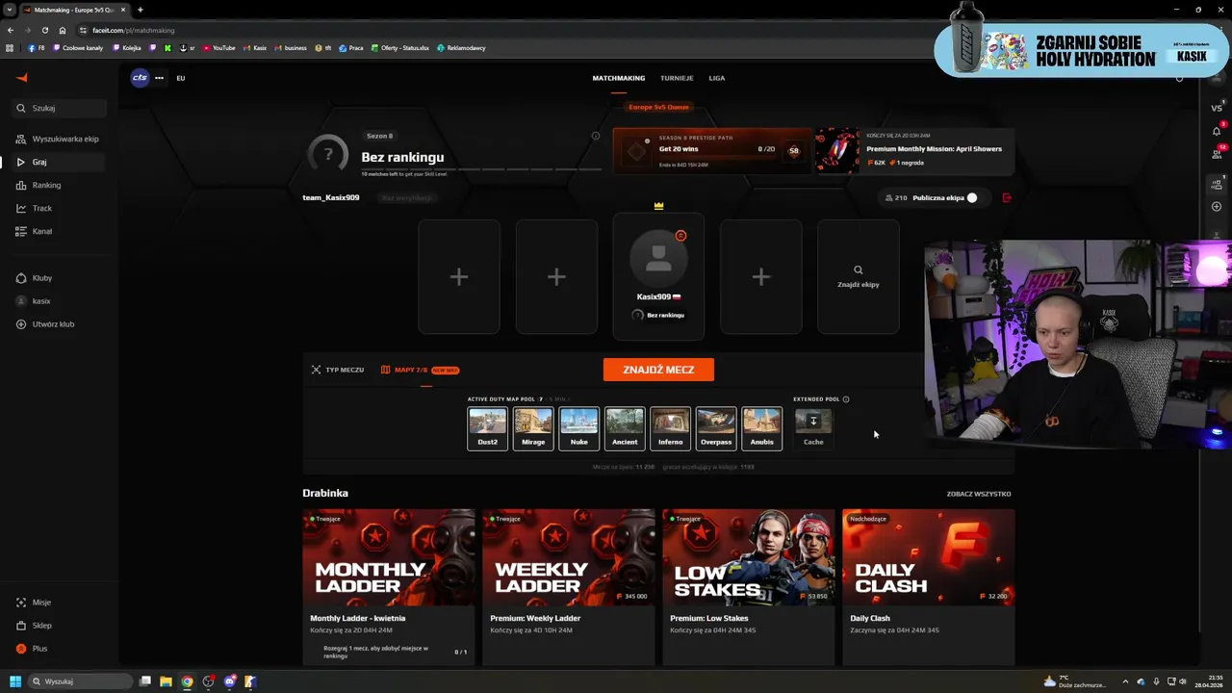The width and height of the screenshot is (1232, 693).
Task: Switch to the MATCHMAKING tab
Action: 619,78
